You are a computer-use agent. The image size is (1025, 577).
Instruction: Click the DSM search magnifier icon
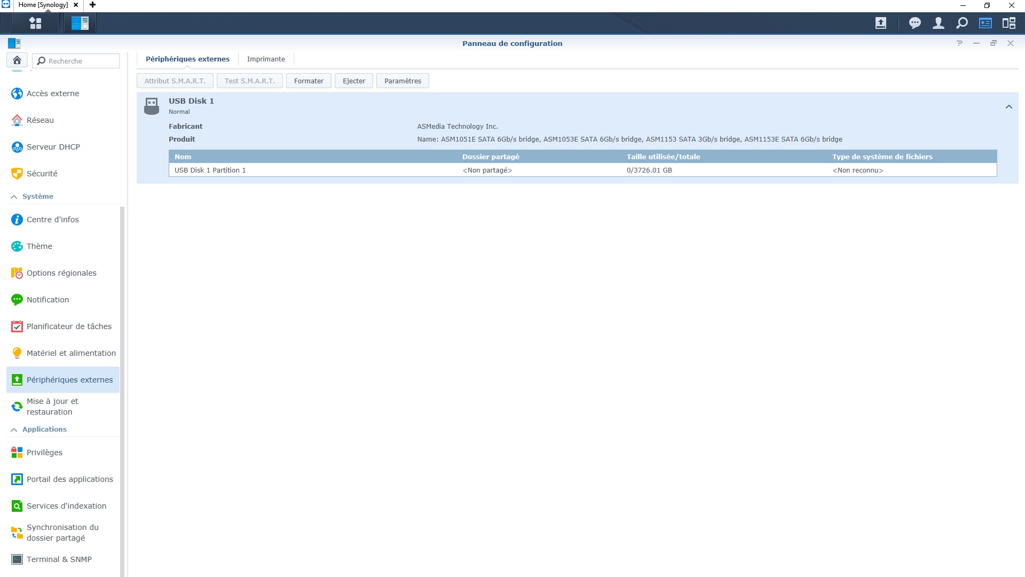[961, 23]
